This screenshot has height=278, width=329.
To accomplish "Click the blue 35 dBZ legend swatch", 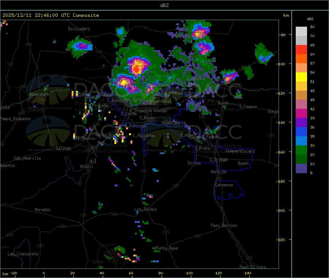I will coord(301,132).
